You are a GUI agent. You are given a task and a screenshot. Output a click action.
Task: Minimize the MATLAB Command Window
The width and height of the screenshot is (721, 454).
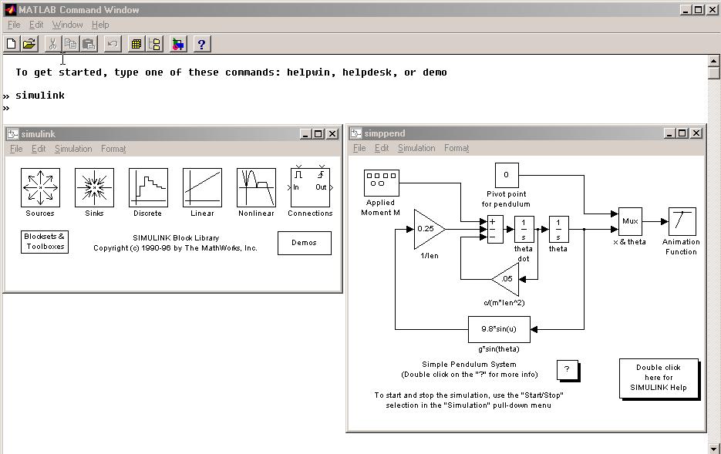(x=686, y=10)
